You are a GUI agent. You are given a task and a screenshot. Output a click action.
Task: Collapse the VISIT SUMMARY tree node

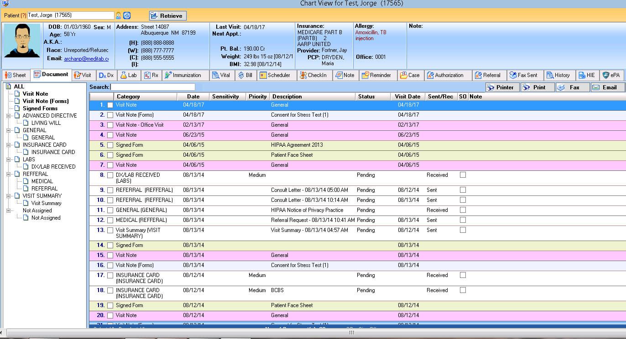tap(9, 196)
